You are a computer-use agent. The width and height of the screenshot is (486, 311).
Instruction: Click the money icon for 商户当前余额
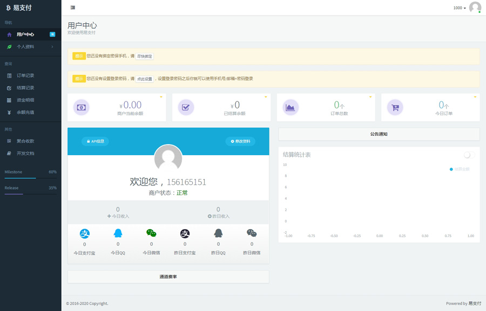point(81,107)
